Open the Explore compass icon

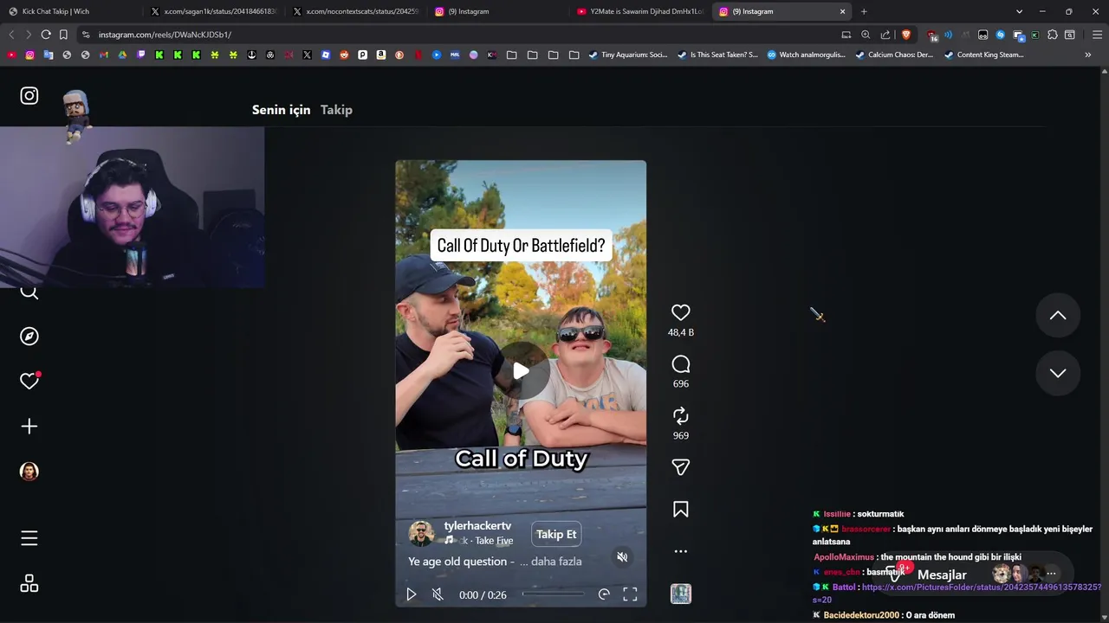(29, 337)
